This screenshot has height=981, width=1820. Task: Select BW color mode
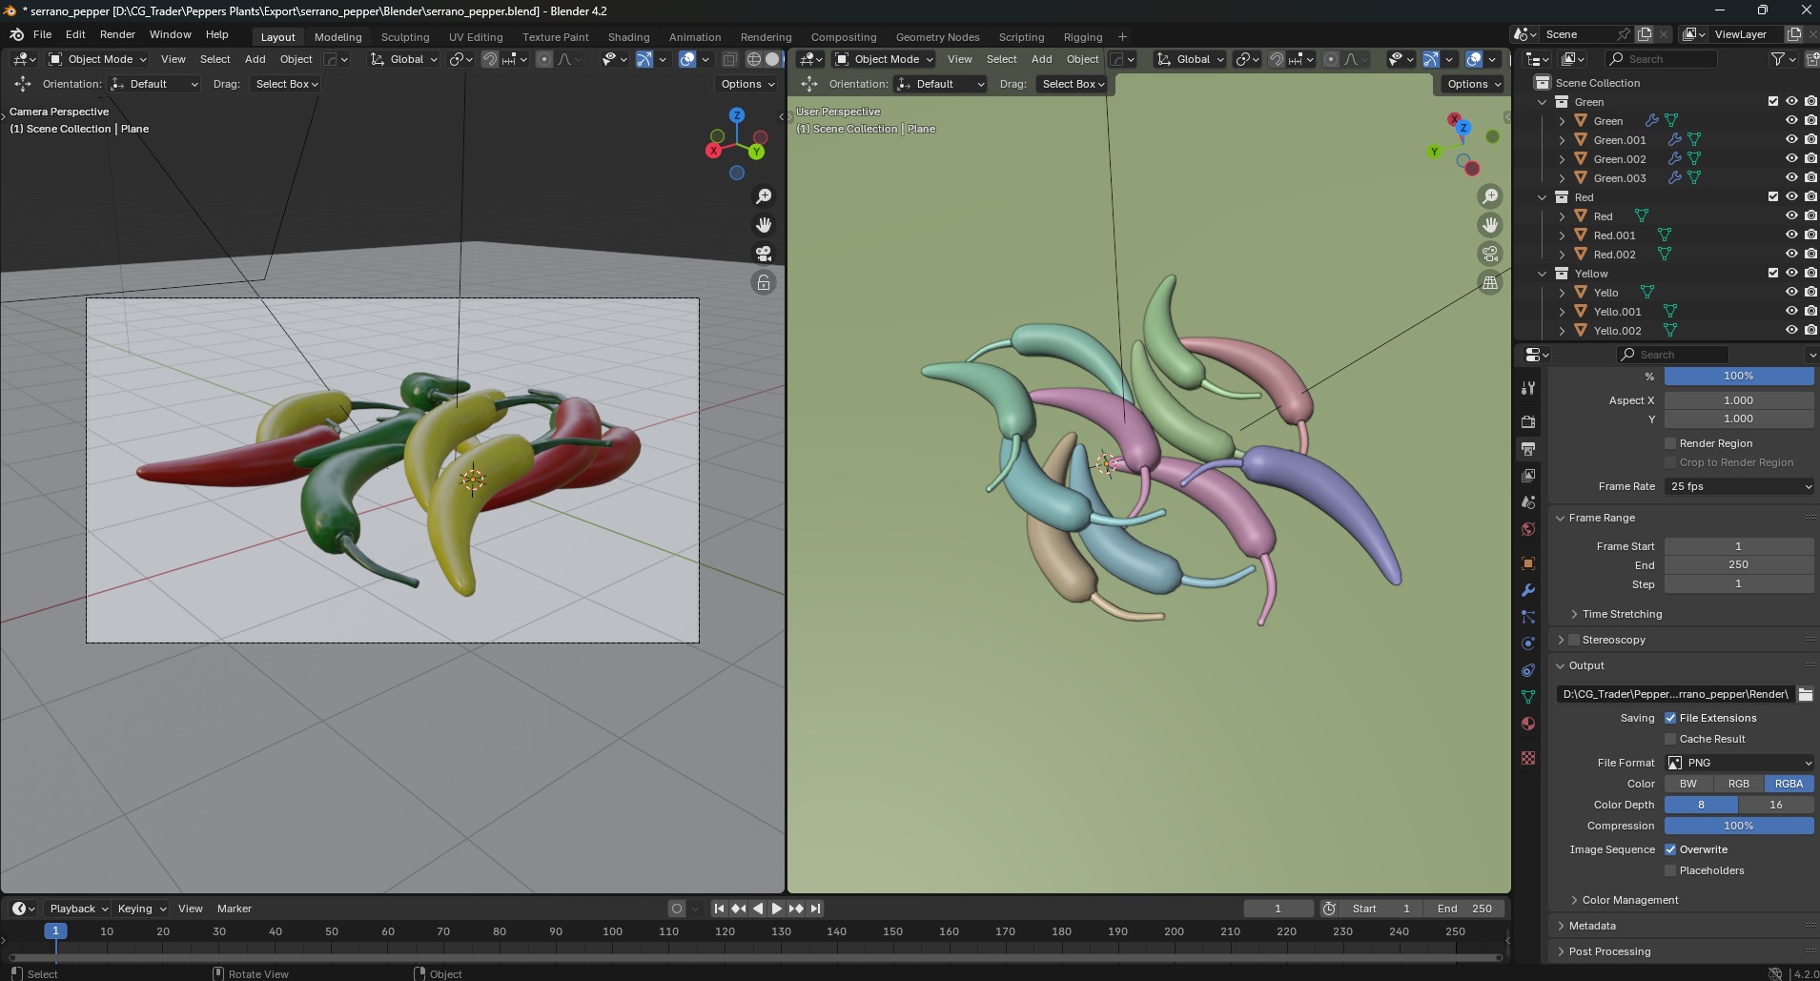1688,784
